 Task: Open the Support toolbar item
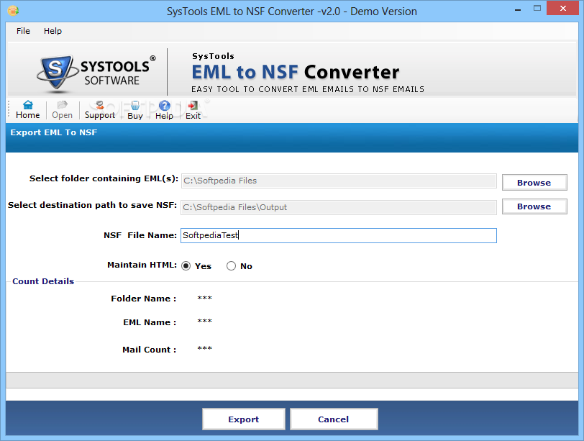click(x=100, y=110)
